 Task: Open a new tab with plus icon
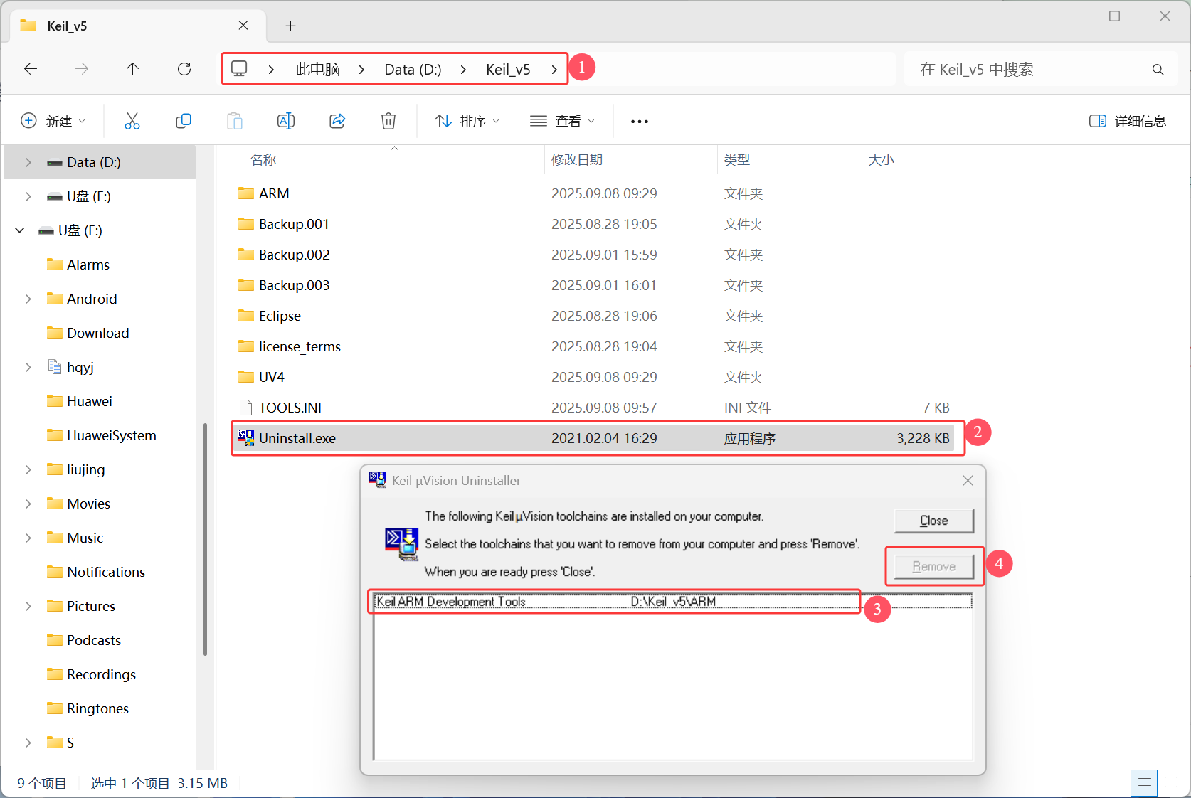(290, 26)
